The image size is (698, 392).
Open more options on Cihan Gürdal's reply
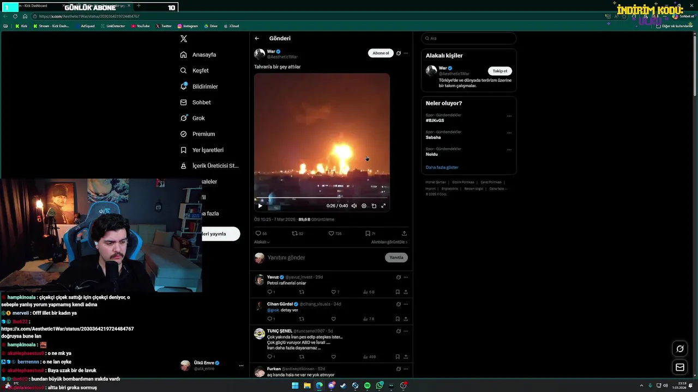point(406,304)
